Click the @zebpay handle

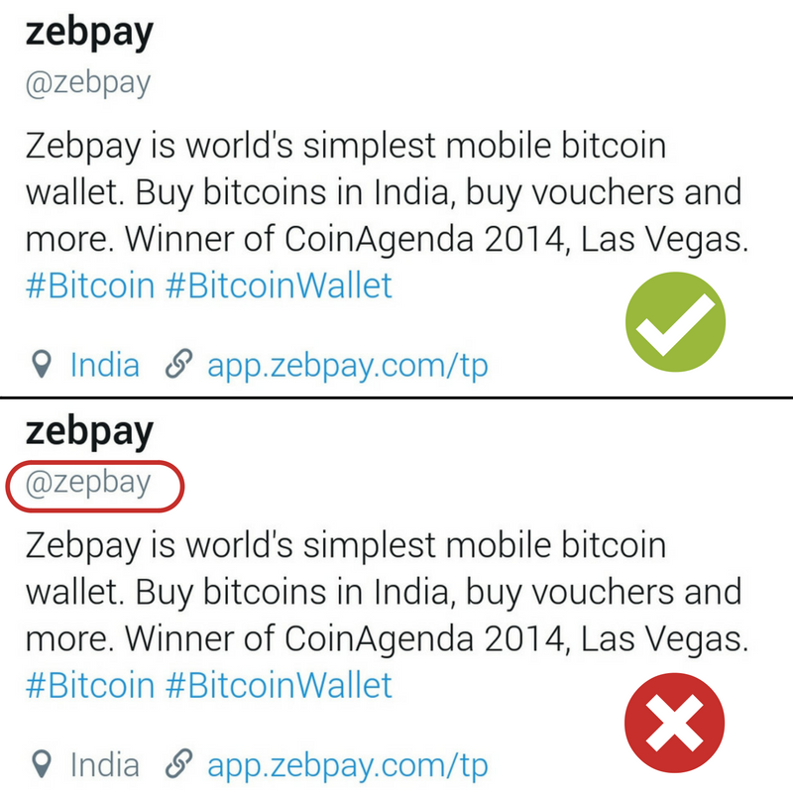coord(88,83)
